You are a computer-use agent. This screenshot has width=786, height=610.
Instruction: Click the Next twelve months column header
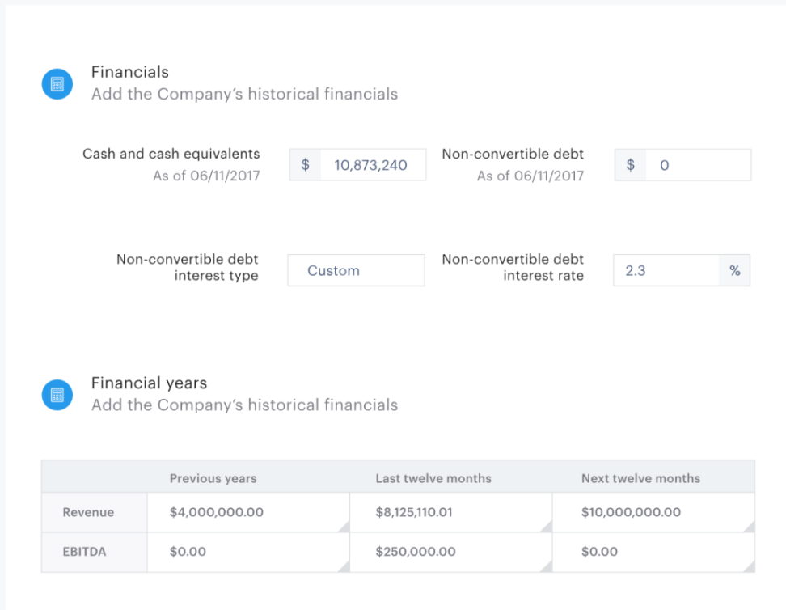click(x=640, y=478)
